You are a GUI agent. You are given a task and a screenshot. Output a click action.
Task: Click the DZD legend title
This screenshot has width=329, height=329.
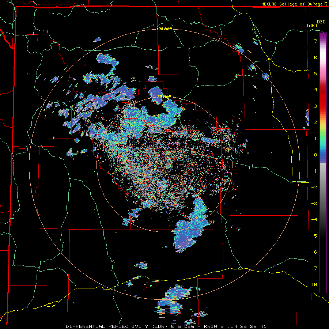pos(321,22)
